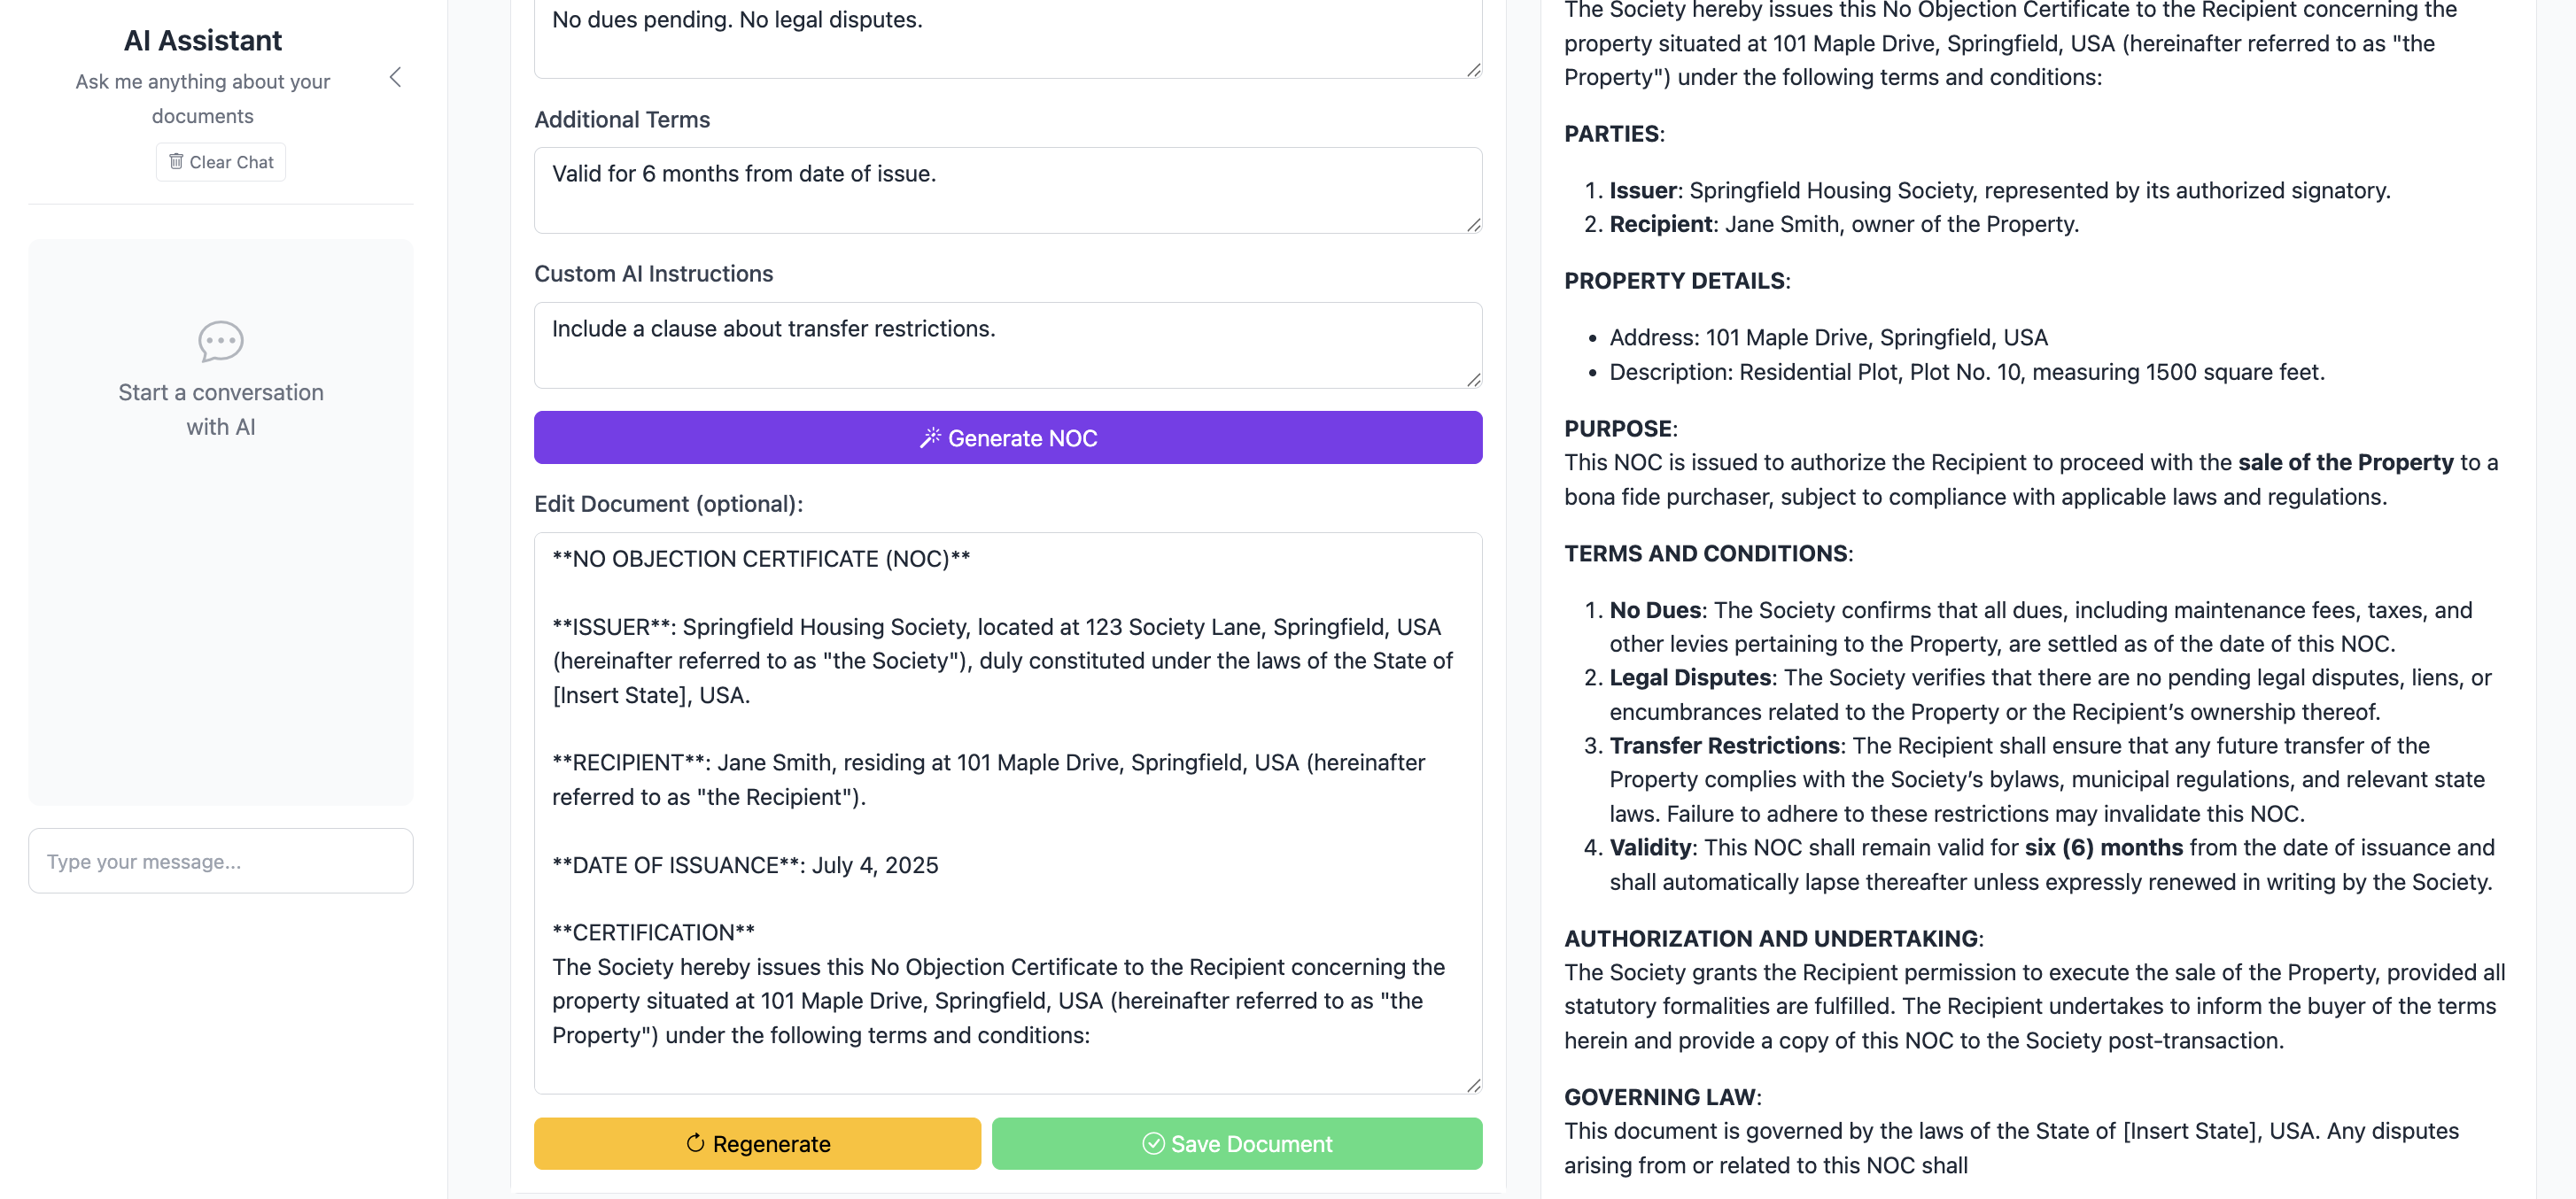The image size is (2576, 1199).
Task: Click the magic wand icon on Generate NOC
Action: pyautogui.click(x=930, y=438)
